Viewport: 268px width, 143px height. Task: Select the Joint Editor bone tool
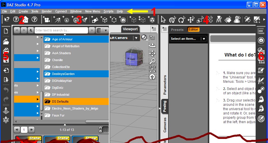click(x=211, y=20)
